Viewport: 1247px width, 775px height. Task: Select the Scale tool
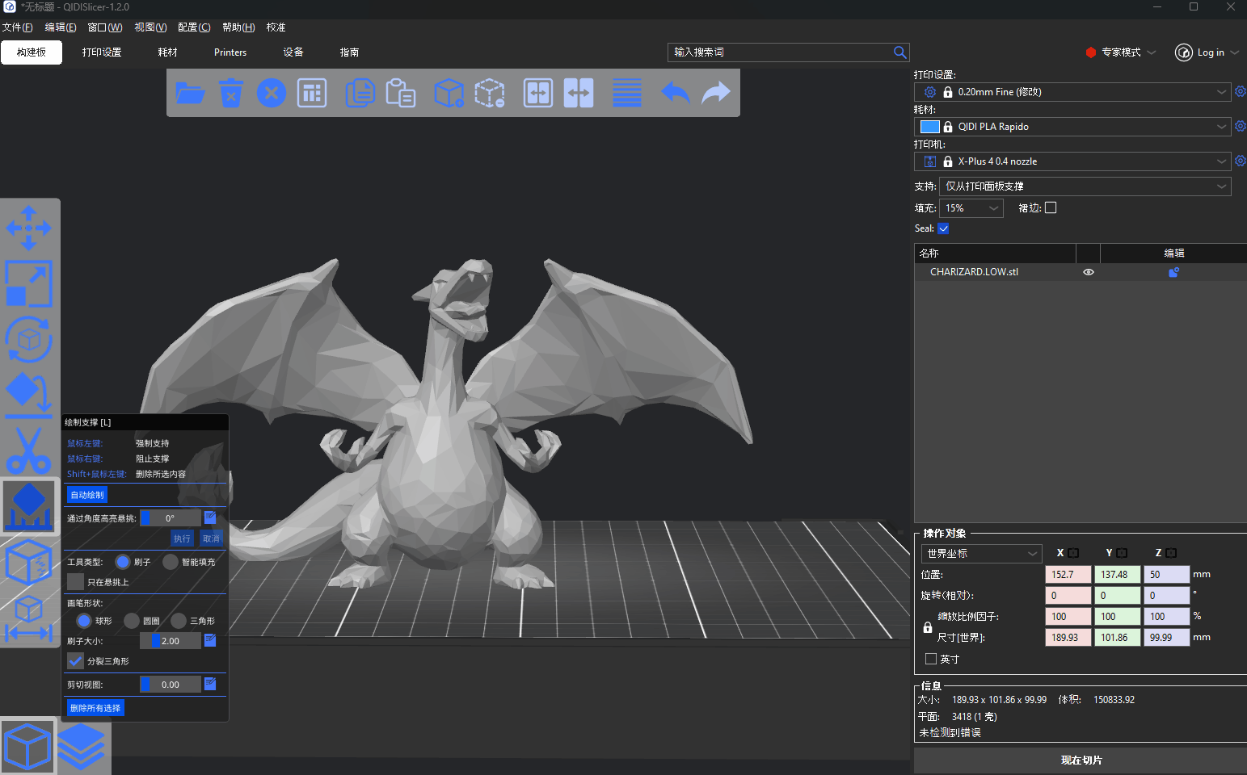tap(28, 283)
